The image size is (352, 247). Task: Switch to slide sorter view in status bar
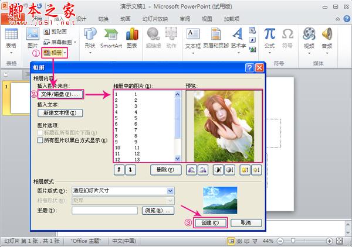pos(239,241)
